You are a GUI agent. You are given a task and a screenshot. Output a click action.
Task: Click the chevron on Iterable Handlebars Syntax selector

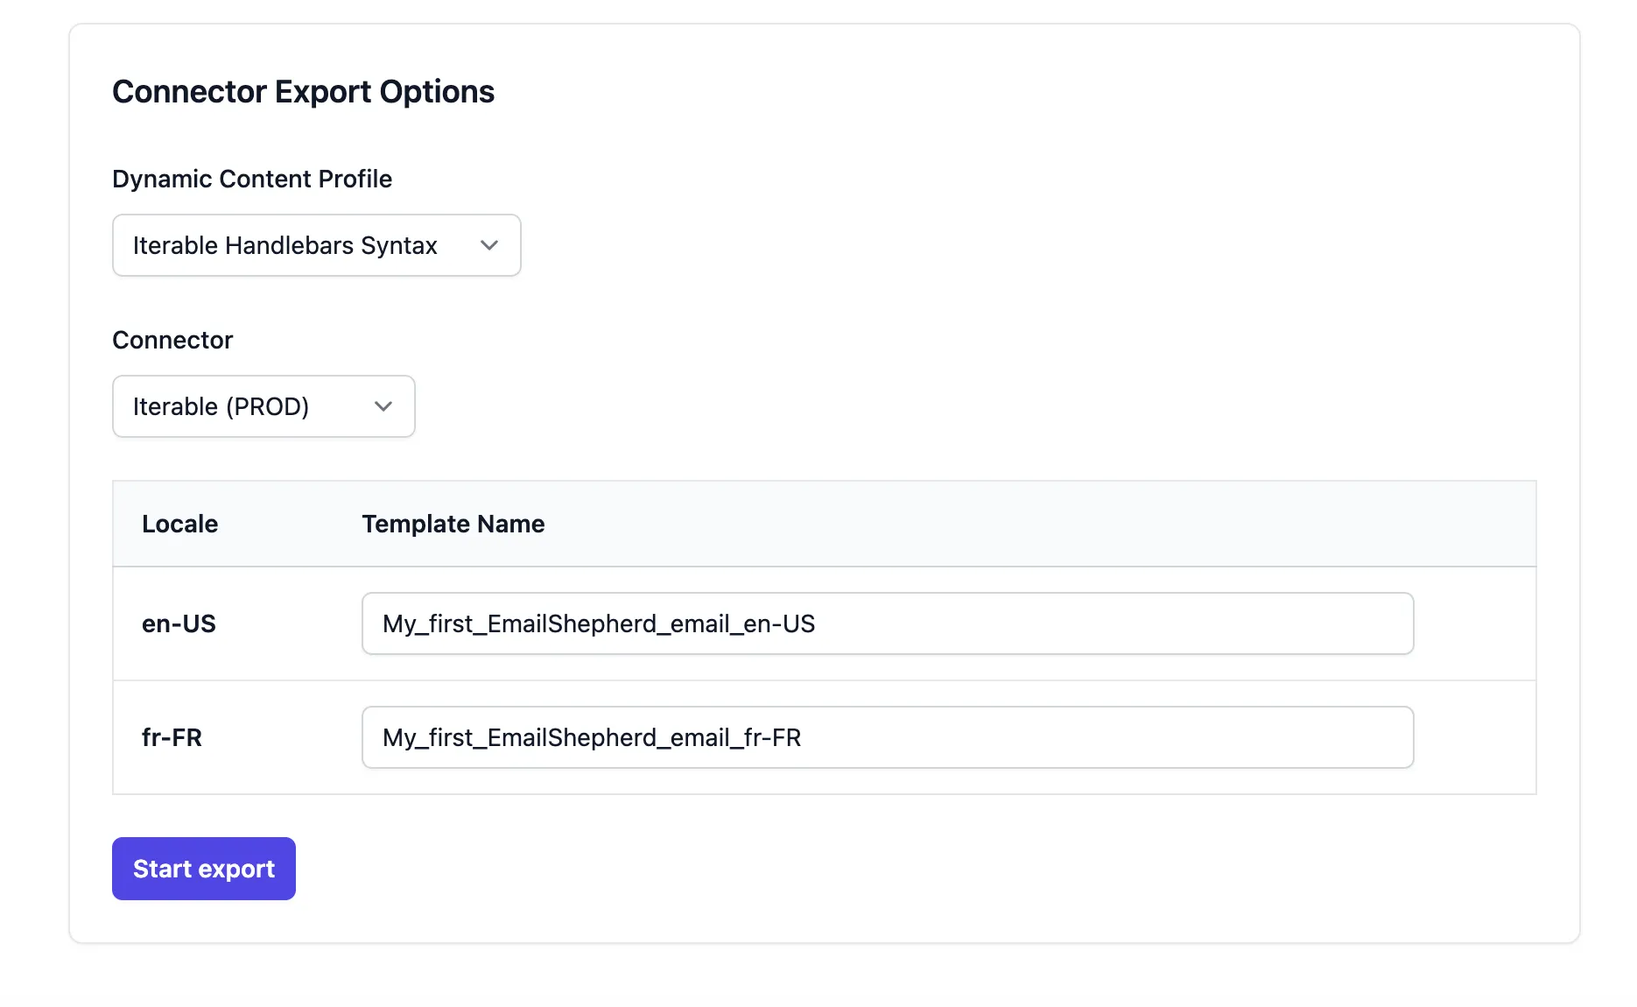tap(488, 245)
